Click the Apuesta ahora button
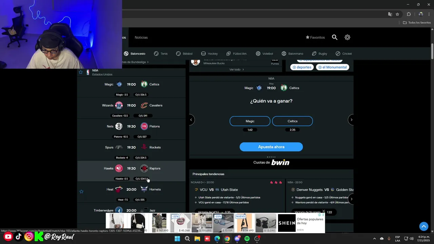Viewport: 434px width, 244px height. pyautogui.click(x=271, y=147)
